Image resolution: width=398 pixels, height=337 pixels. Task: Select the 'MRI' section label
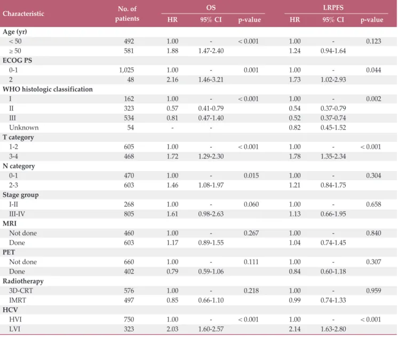click(x=10, y=223)
